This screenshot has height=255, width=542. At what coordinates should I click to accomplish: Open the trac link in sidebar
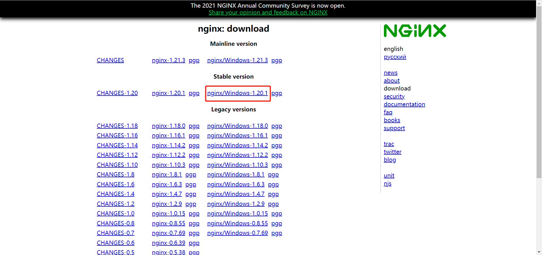click(389, 144)
